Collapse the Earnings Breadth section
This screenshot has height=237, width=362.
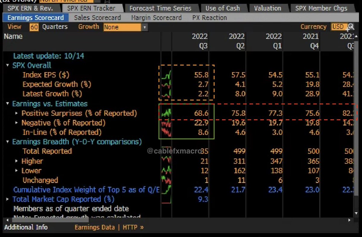[x=7, y=142]
